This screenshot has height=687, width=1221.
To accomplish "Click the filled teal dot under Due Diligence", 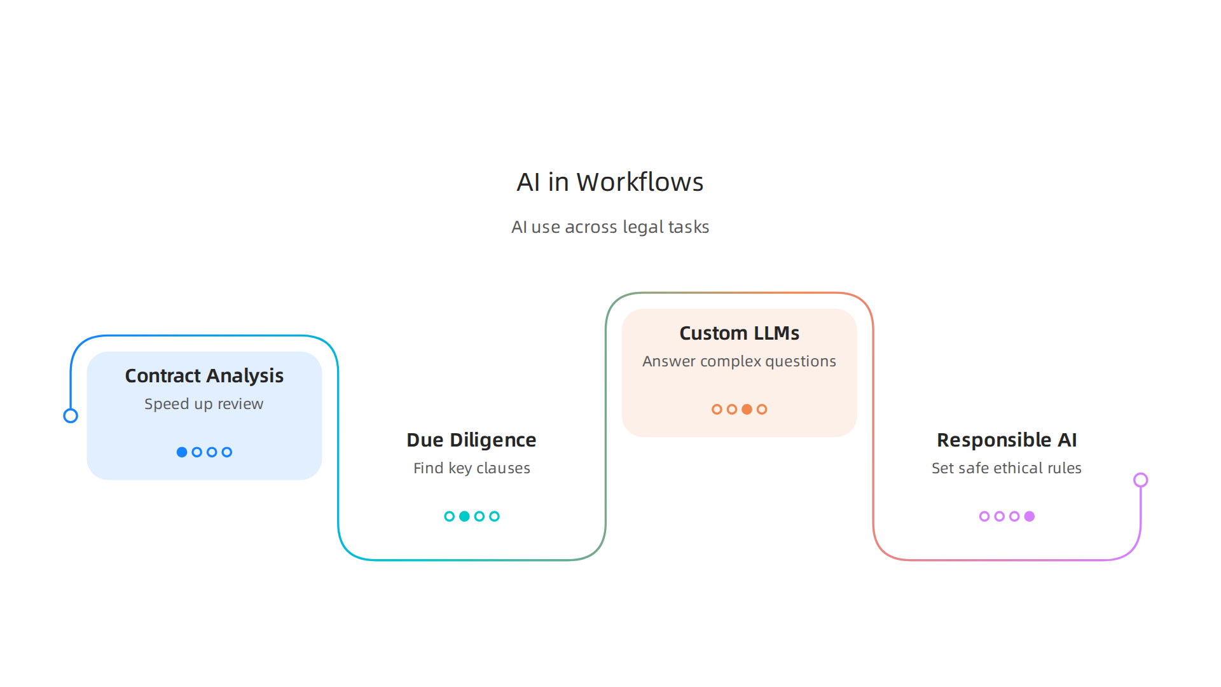I will (464, 517).
